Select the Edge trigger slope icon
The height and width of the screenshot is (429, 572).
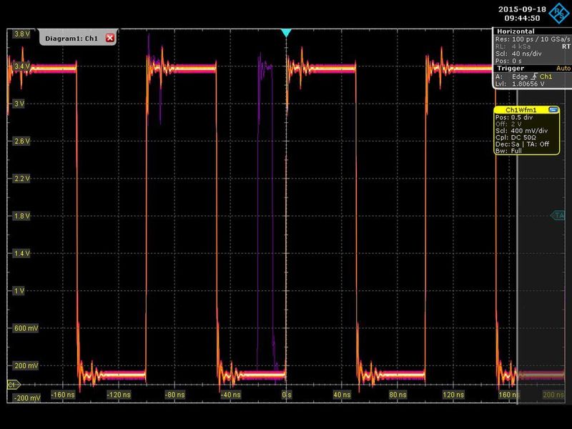coord(533,74)
